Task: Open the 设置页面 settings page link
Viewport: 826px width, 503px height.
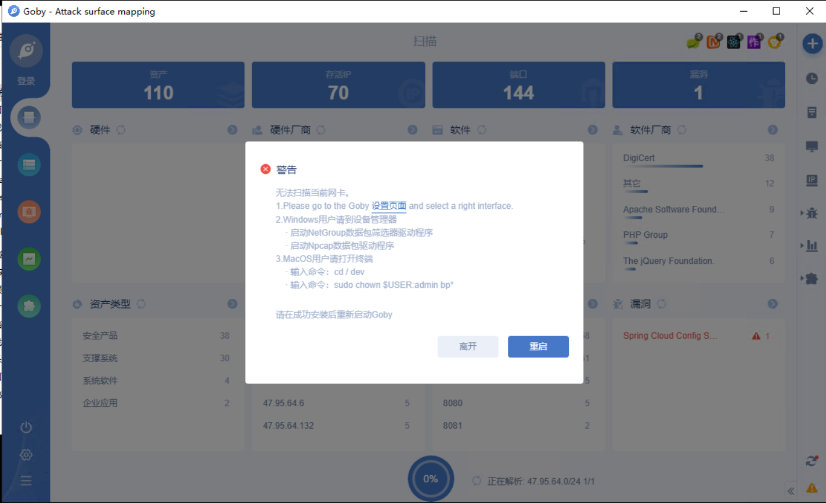Action: pyautogui.click(x=389, y=206)
